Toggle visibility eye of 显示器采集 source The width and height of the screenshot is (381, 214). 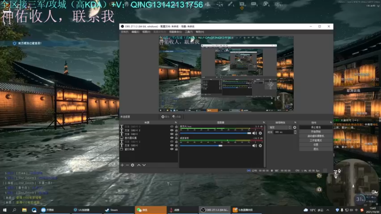point(172,138)
